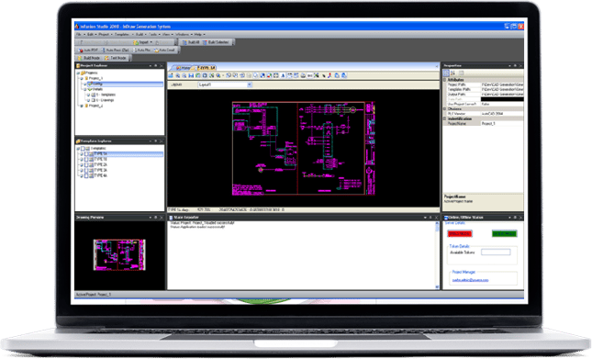Click the red server status indicator
Image resolution: width=592 pixels, height=359 pixels.
460,233
